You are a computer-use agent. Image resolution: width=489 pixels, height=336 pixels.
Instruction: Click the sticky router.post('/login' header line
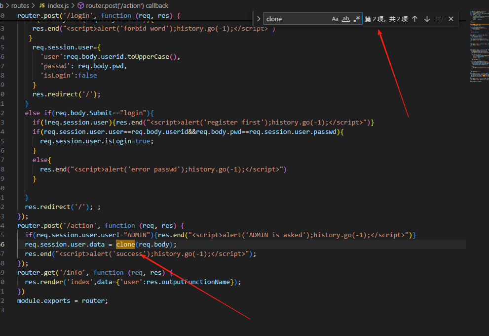pos(99,16)
